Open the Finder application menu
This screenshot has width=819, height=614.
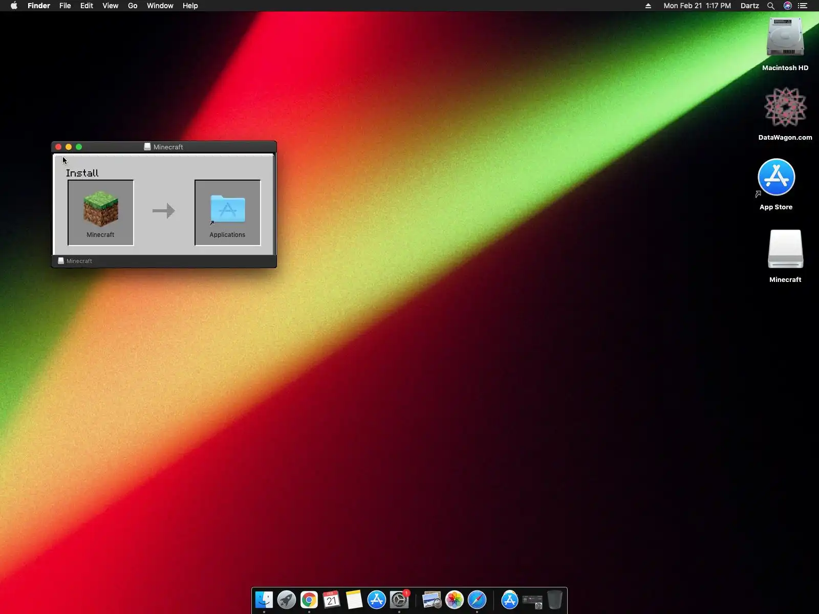[x=39, y=6]
